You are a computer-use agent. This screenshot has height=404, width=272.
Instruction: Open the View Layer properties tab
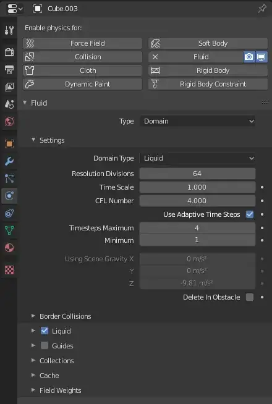(x=9, y=87)
